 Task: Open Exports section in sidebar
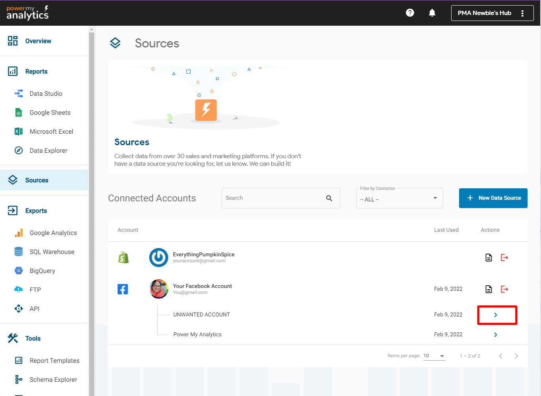tap(36, 210)
